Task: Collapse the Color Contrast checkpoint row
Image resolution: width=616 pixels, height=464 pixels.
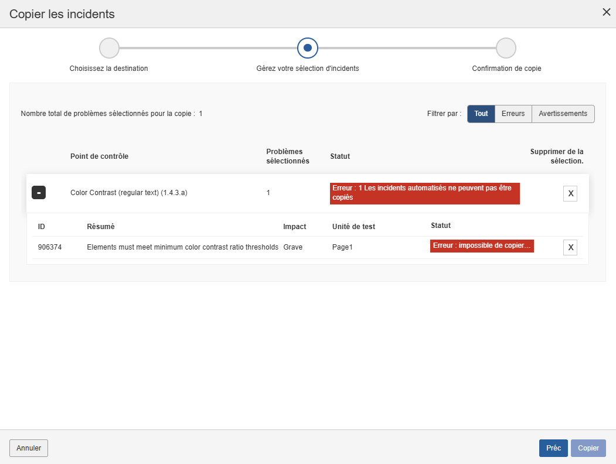Action: (39, 192)
